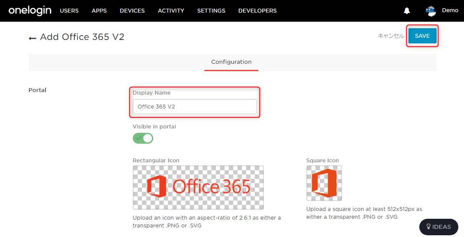Select the Office 365 square icon
Screen dimensions: 464x237
324,183
